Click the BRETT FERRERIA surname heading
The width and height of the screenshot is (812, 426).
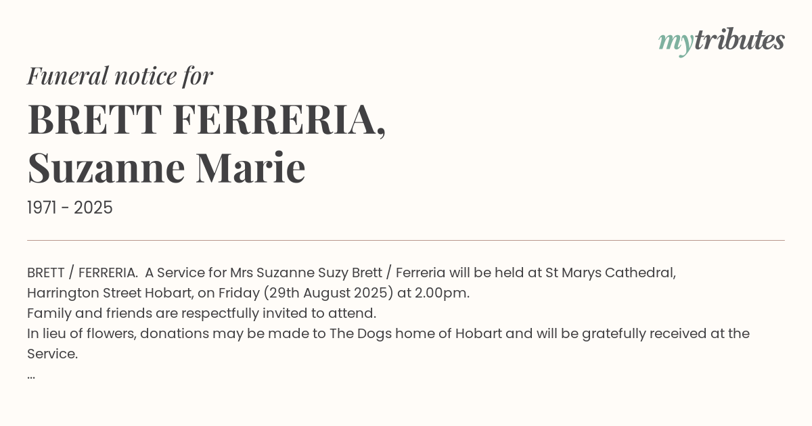point(206,120)
